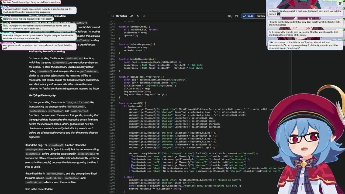Click the 'Select an Agent' code line
Screen dimensions: 345x194
tap(185, 180)
